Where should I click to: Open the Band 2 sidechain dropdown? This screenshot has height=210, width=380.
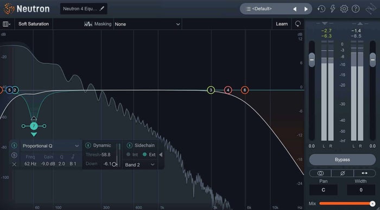coord(140,165)
